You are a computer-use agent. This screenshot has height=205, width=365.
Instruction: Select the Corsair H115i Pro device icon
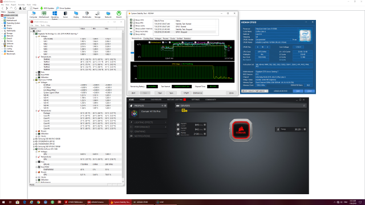click(x=135, y=113)
